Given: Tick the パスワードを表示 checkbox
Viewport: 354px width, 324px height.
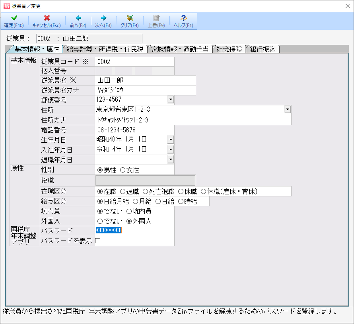Looking at the screenshot, I should pos(98,241).
